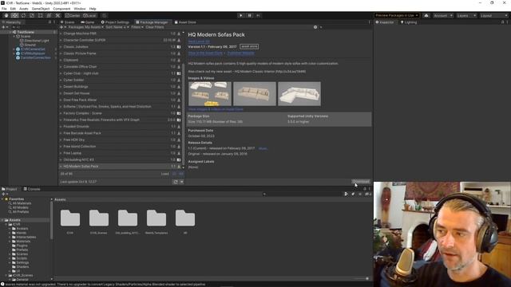Open the Layers dropdown
Screen dimensions: 511x287
[x=466, y=15]
